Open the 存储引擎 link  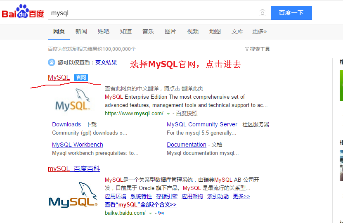(167, 196)
